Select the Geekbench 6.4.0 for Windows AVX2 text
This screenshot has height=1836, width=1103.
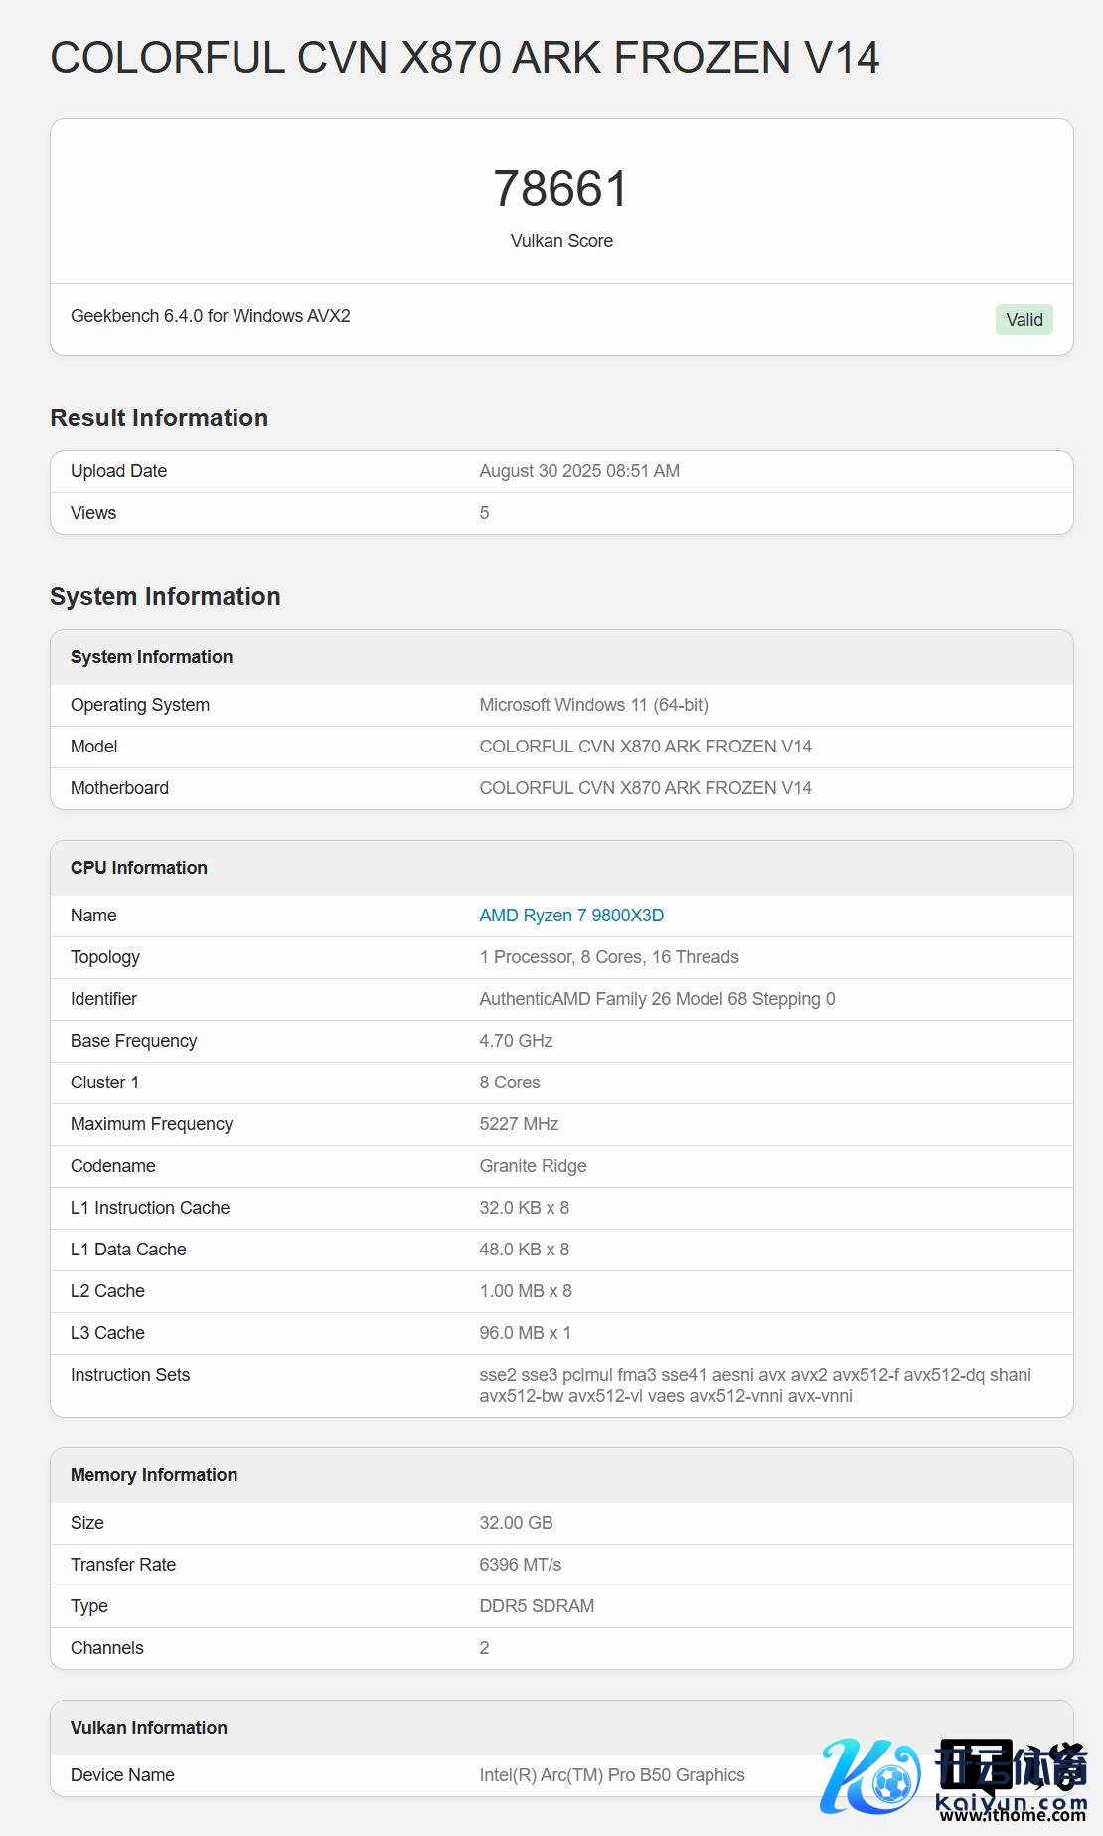(210, 316)
